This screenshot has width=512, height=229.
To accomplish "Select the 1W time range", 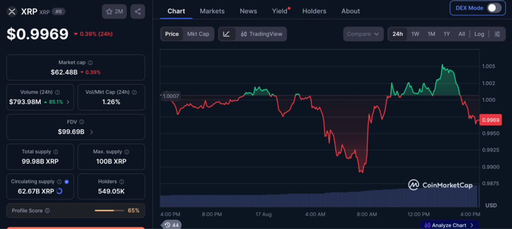I will pos(415,34).
